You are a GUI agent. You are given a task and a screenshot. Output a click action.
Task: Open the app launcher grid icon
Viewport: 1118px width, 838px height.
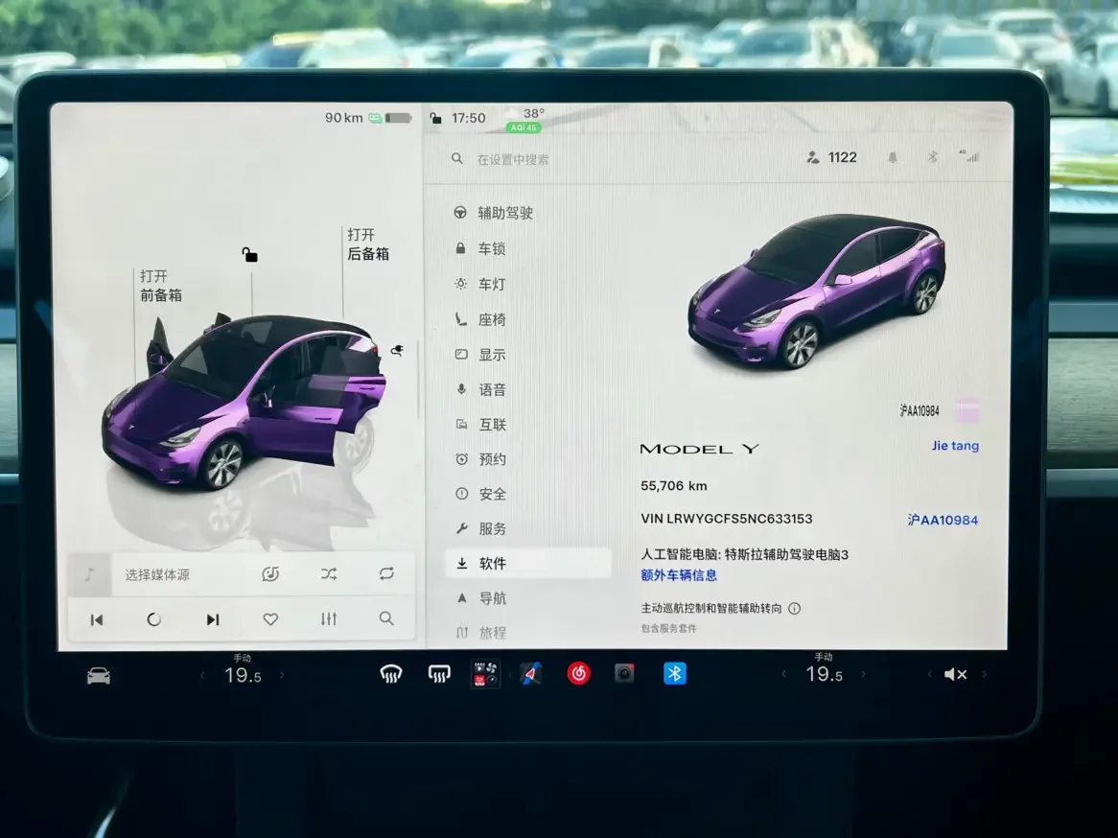click(485, 674)
